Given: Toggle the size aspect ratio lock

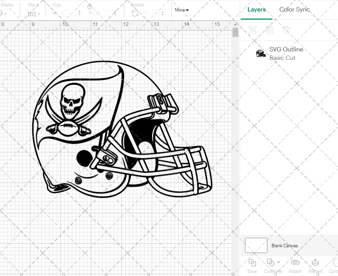Looking at the screenshot, I should 90,6.
